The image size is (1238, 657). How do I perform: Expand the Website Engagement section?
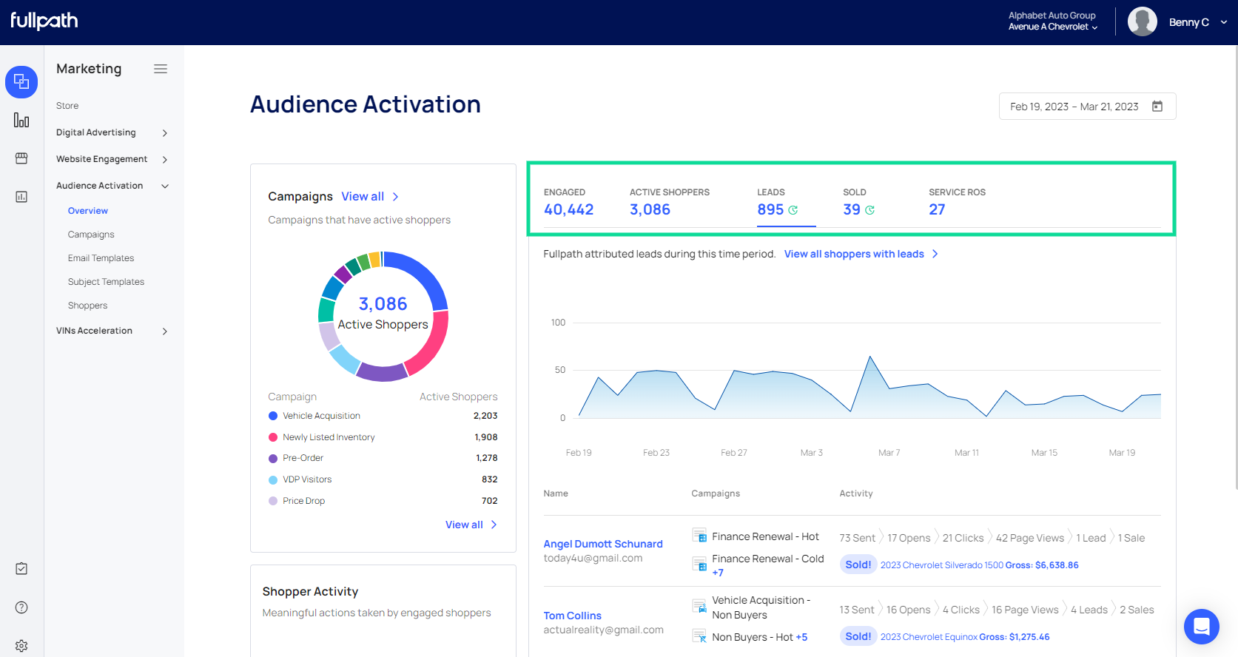pyautogui.click(x=164, y=160)
